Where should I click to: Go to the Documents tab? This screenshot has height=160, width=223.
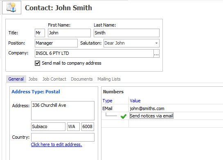[82, 79]
